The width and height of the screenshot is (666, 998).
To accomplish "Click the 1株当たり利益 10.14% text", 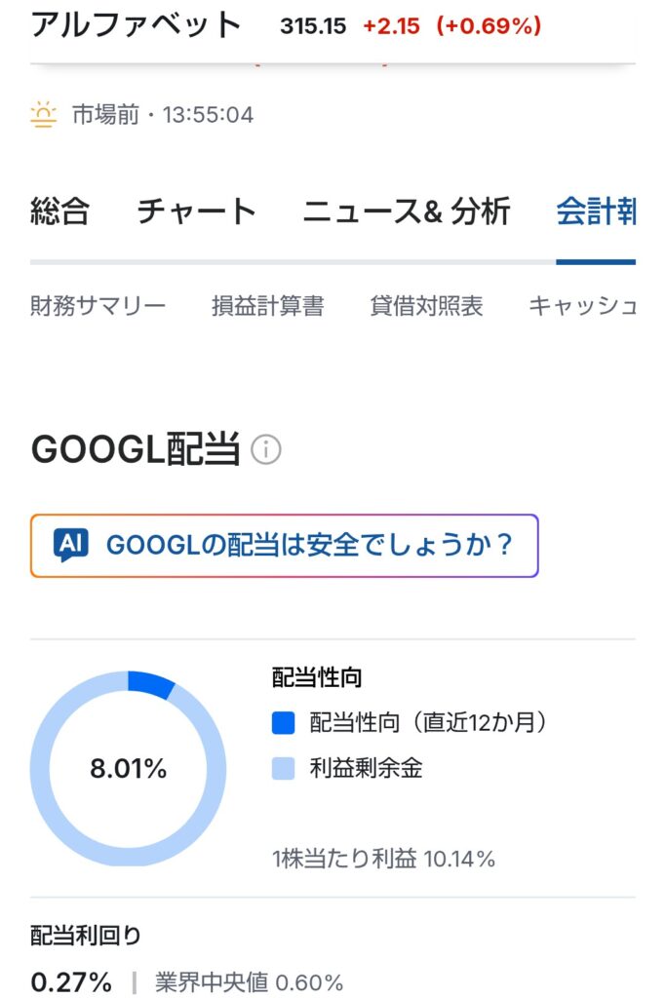I will 383,859.
